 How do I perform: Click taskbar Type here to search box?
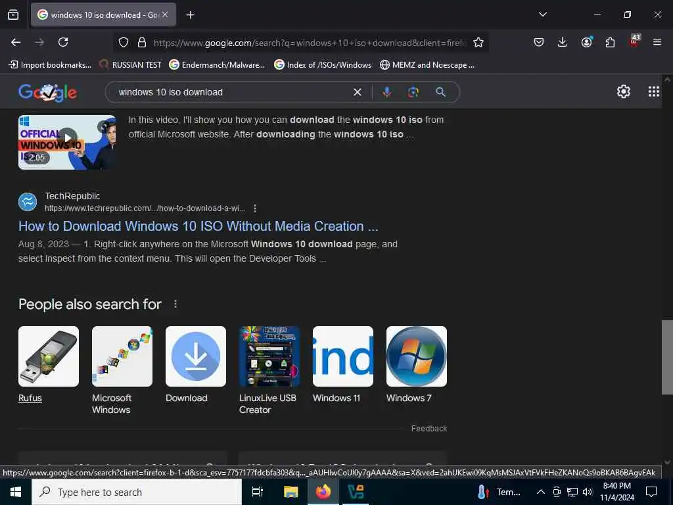[x=137, y=492]
